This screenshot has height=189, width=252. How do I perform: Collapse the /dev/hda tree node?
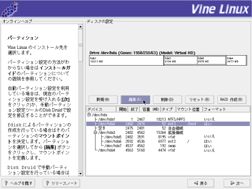coord(89,115)
